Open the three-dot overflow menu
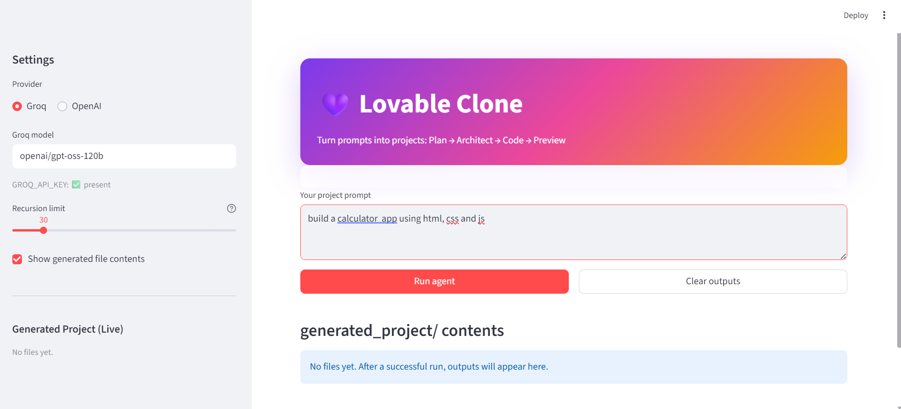 click(884, 15)
